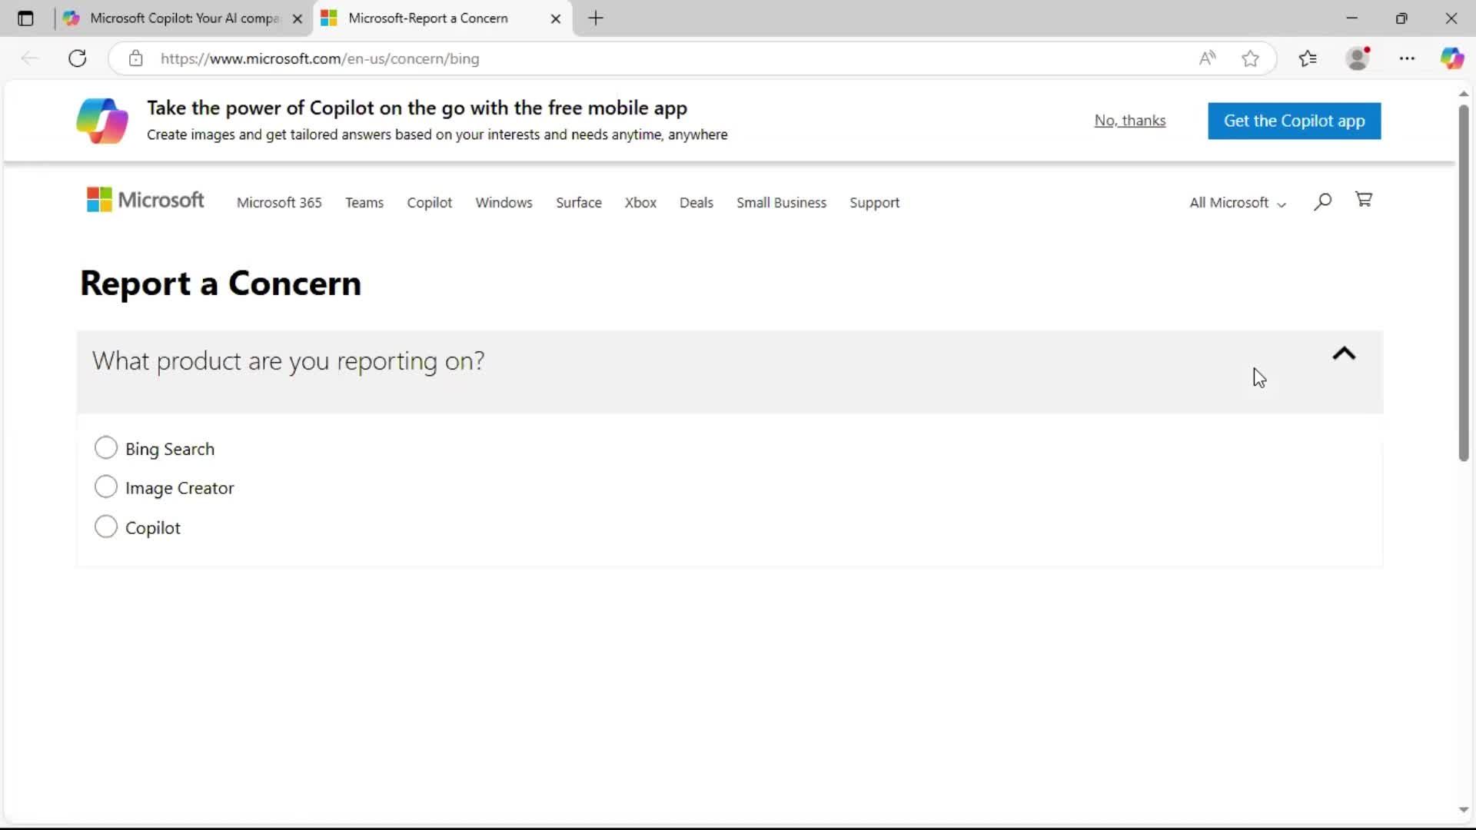Open Microsoft 365 nav item
1476x830 pixels.
(x=279, y=203)
